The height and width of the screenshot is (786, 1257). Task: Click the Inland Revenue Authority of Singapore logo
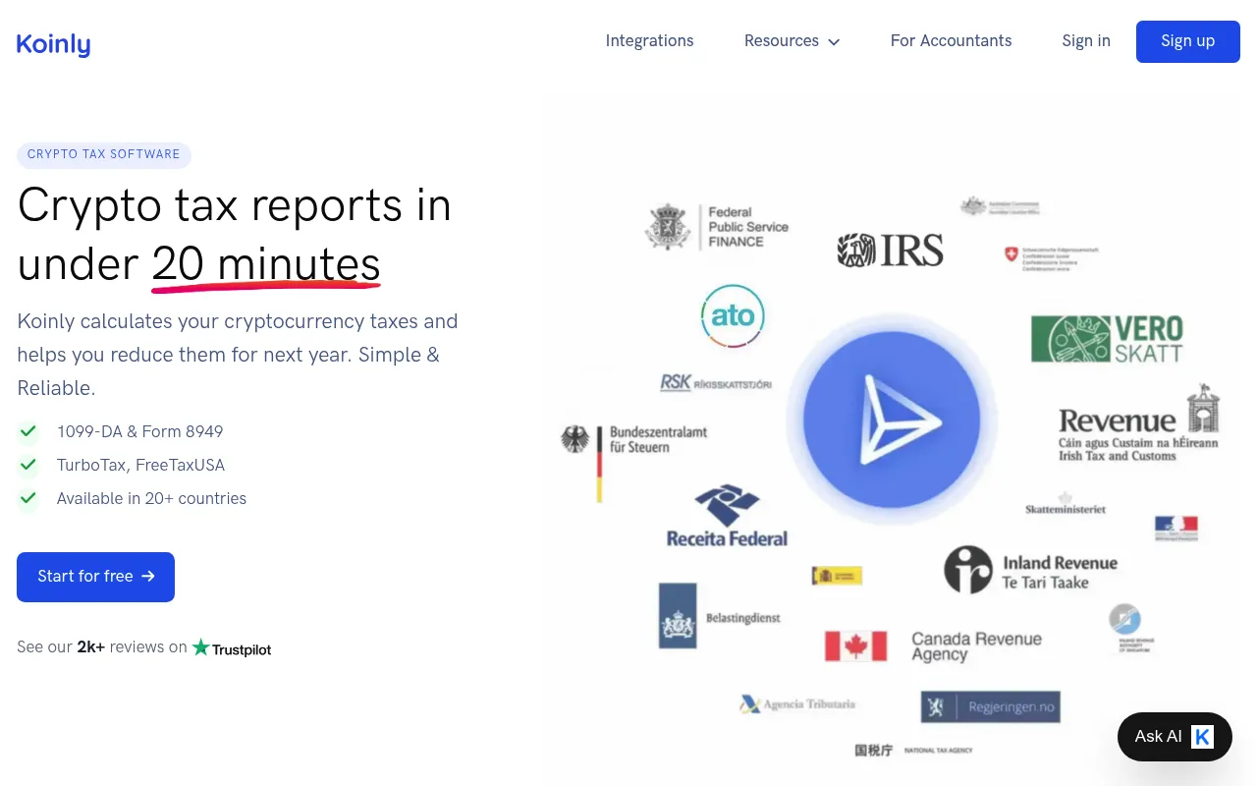point(1130,630)
